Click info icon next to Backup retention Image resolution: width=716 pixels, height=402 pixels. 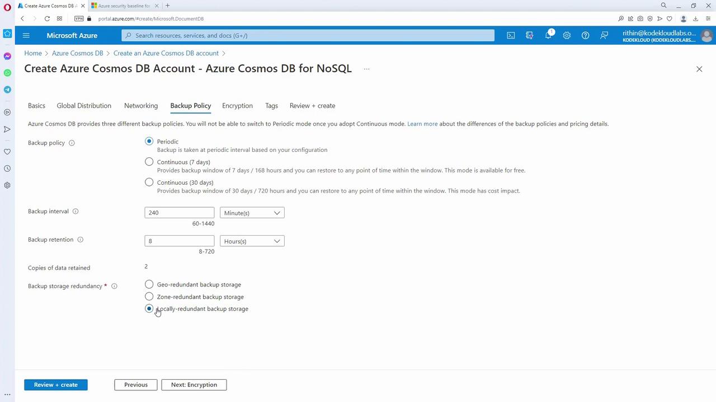[80, 240]
